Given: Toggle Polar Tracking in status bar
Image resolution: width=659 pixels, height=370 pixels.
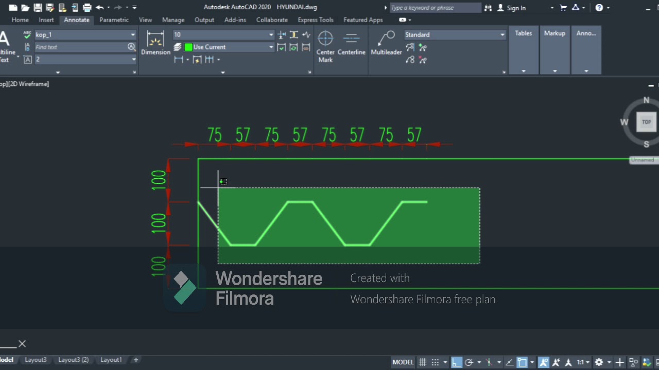Looking at the screenshot, I should (469, 362).
